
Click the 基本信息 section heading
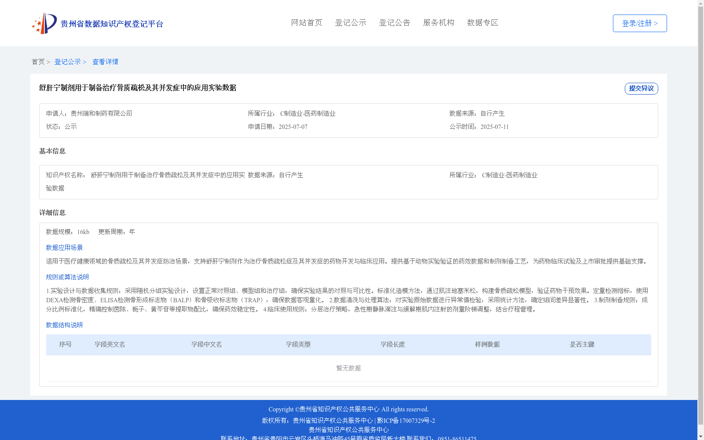[x=52, y=151]
